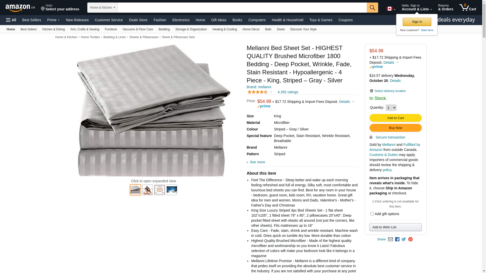Image resolution: width=486 pixels, height=273 pixels.
Task: Select Bedding in Home subnavigation
Action: 164,29
